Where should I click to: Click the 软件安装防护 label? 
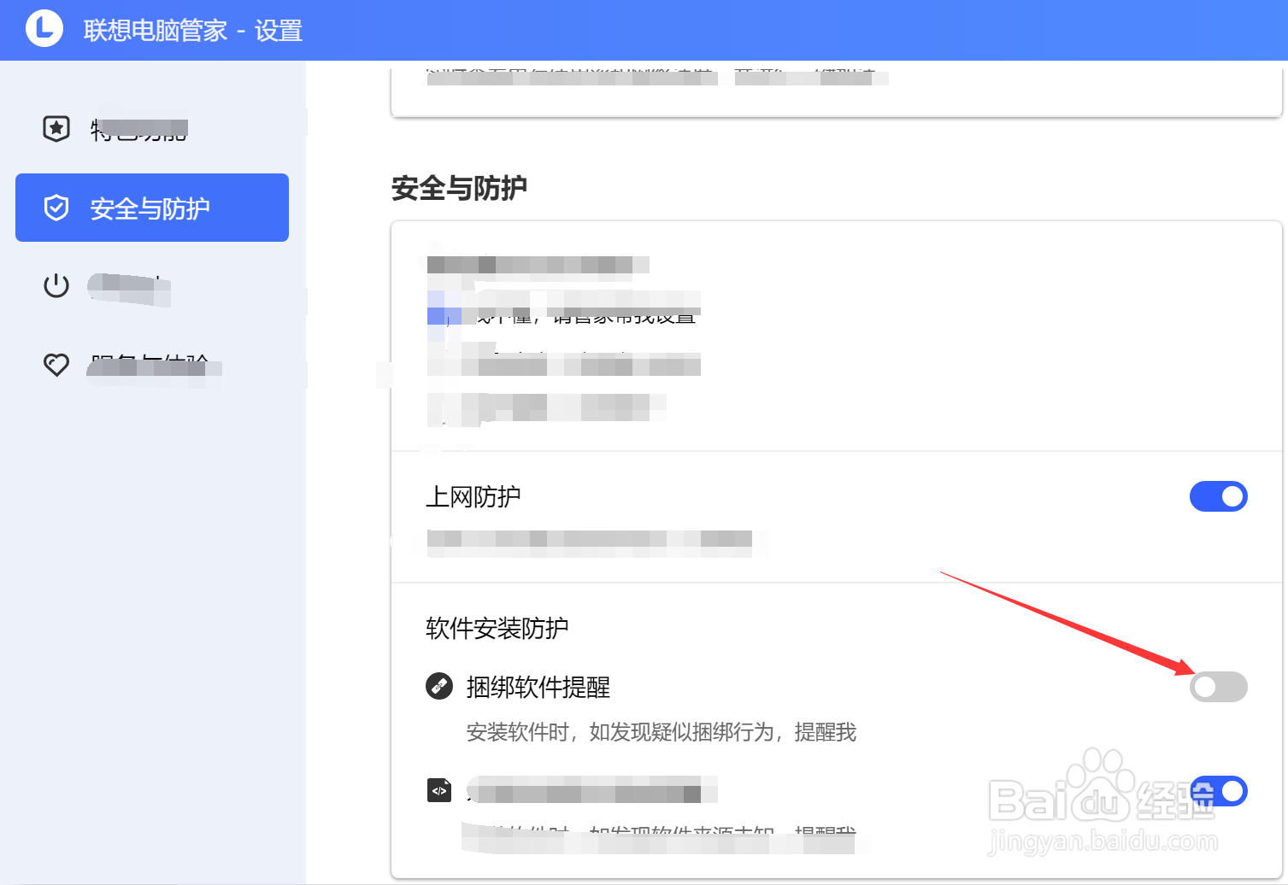pos(497,628)
